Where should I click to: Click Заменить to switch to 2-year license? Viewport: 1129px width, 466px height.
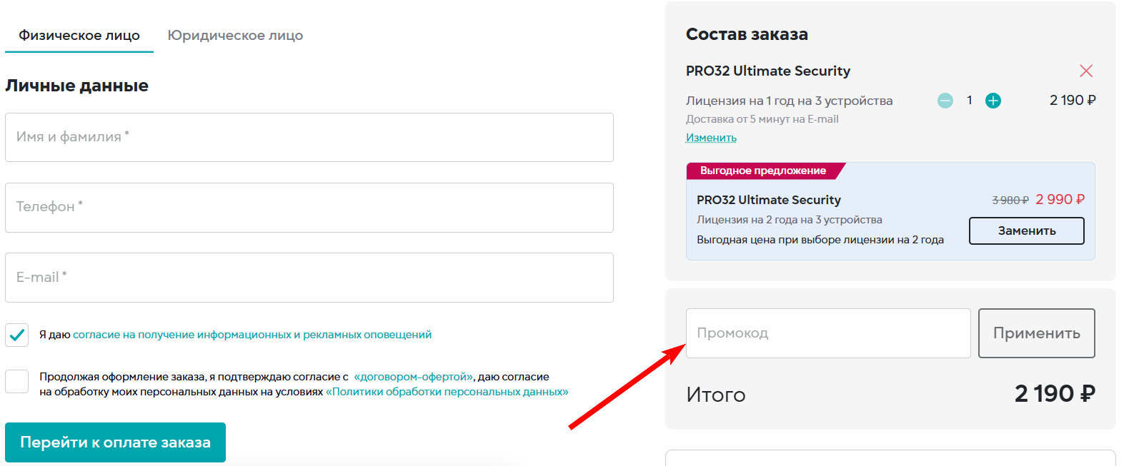click(x=1026, y=231)
